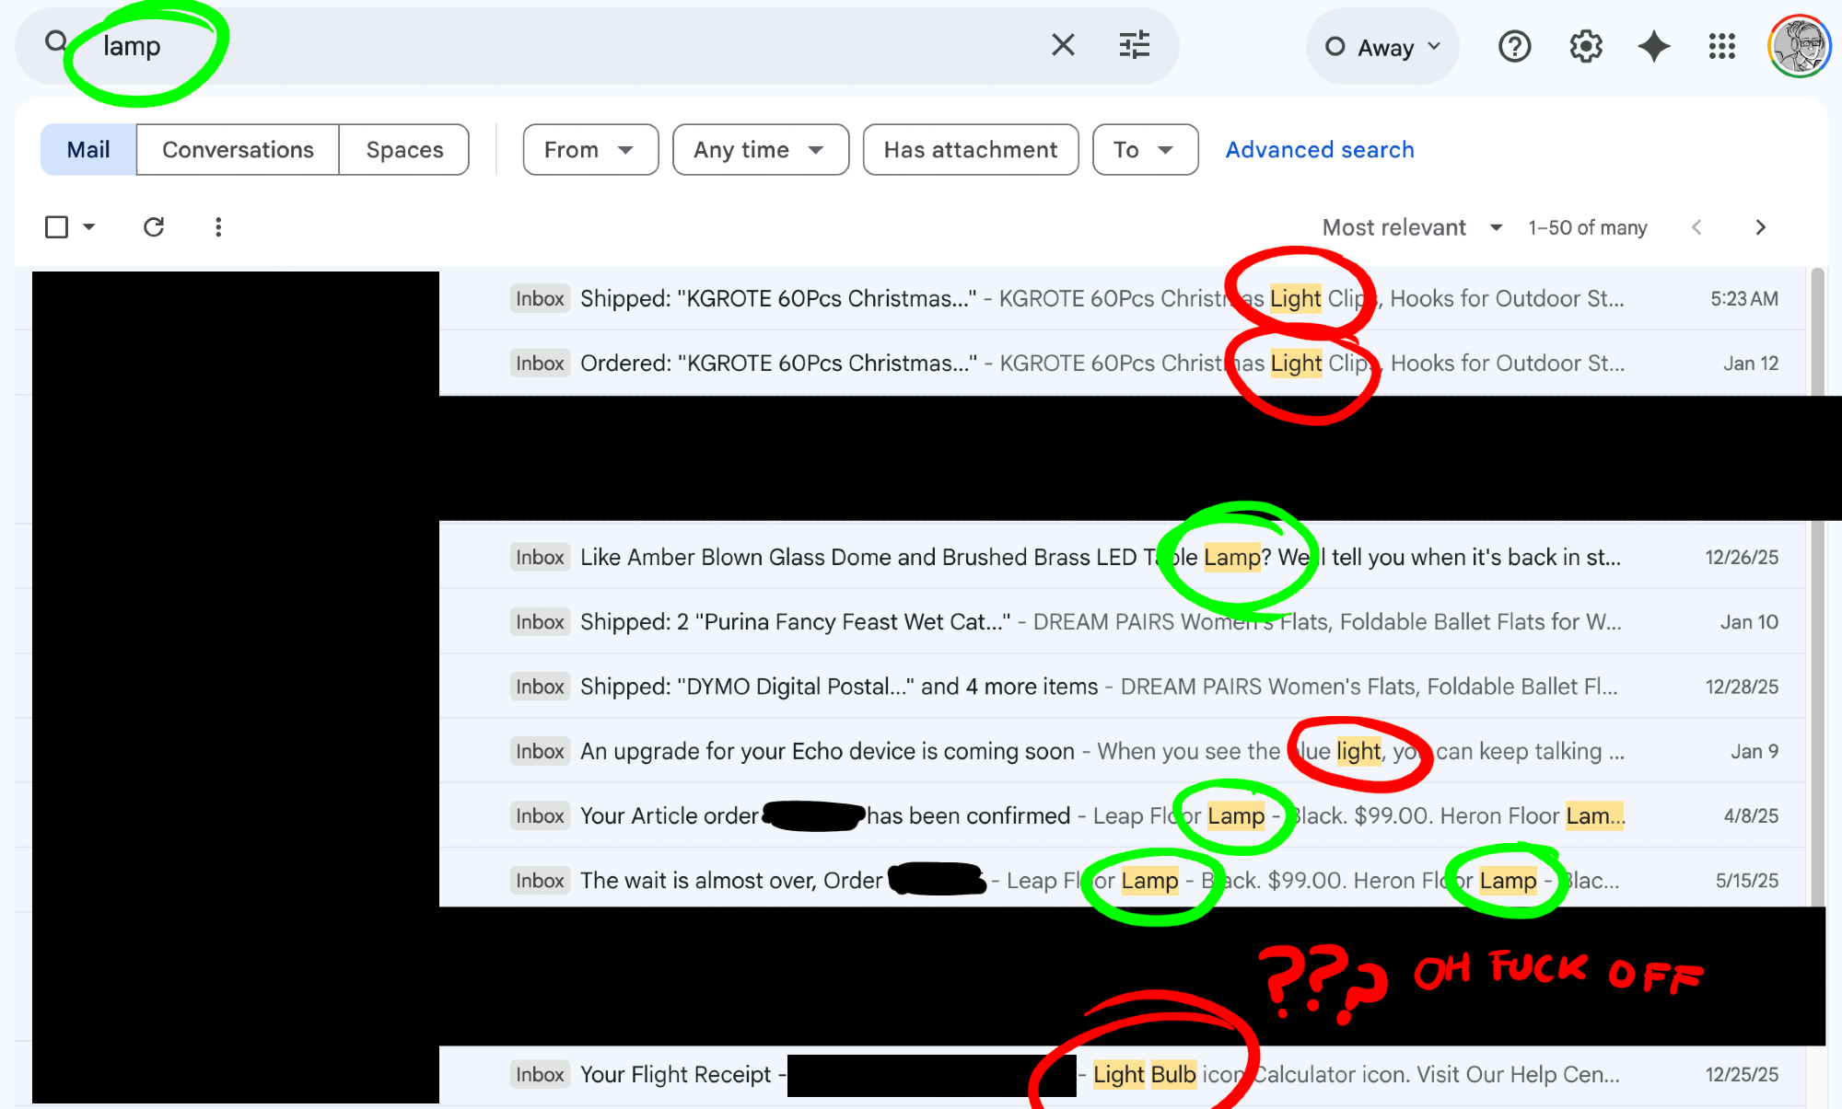Go to next page of results
Viewport: 1842px width, 1109px height.
(1760, 227)
